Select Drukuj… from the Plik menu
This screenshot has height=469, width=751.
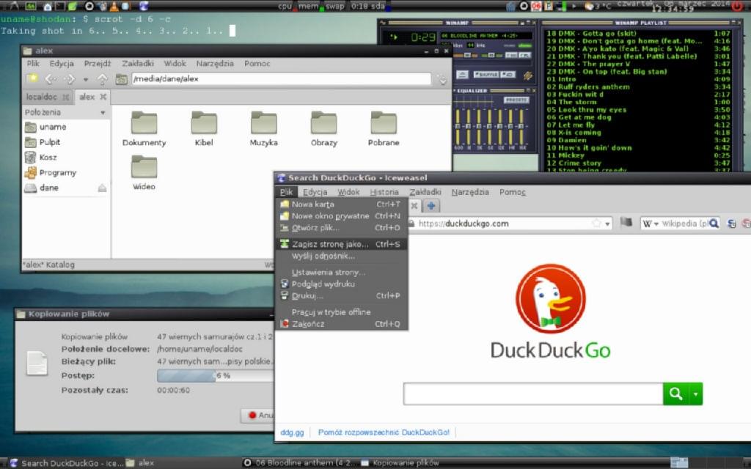coord(342,296)
